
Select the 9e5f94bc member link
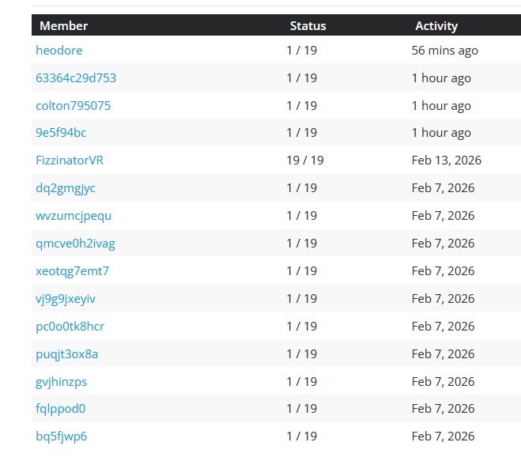click(62, 133)
